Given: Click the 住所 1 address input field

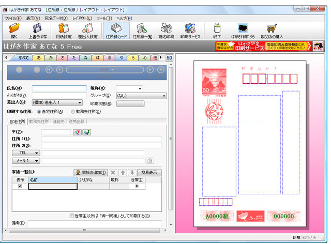Looking at the screenshot, I should pyautogui.click(x=101, y=139).
